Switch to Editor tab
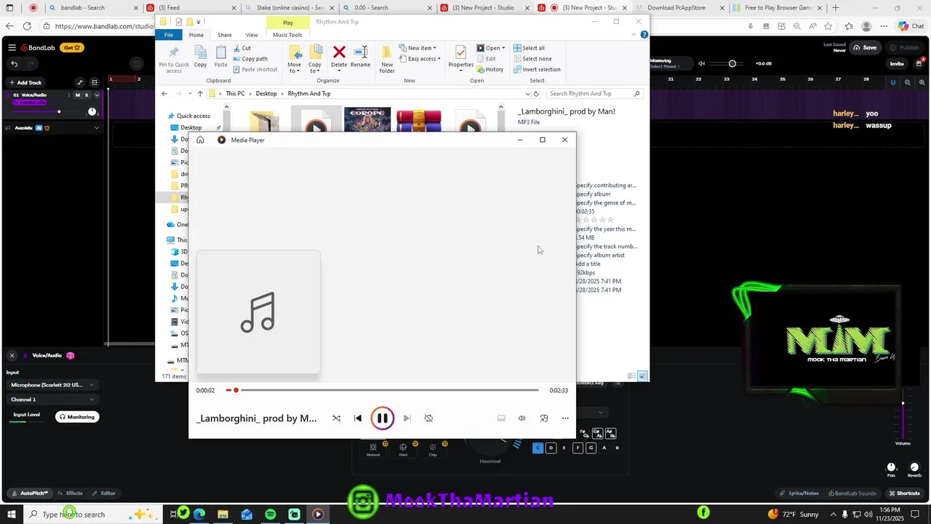931x524 pixels. click(x=103, y=493)
